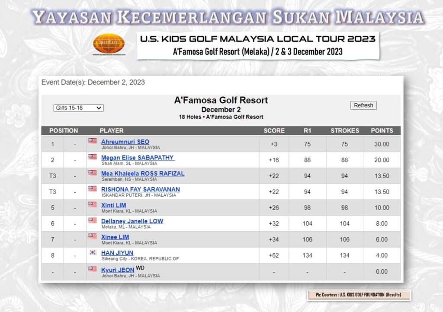Click Malaysia flag beside Kyuri JEON
The image size is (443, 312).
pyautogui.click(x=93, y=269)
